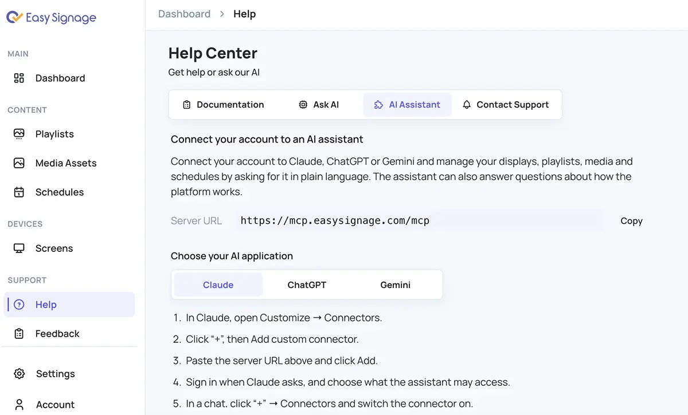This screenshot has height=415, width=688.
Task: Click the AI Assistant puzzle icon
Action: coord(378,105)
